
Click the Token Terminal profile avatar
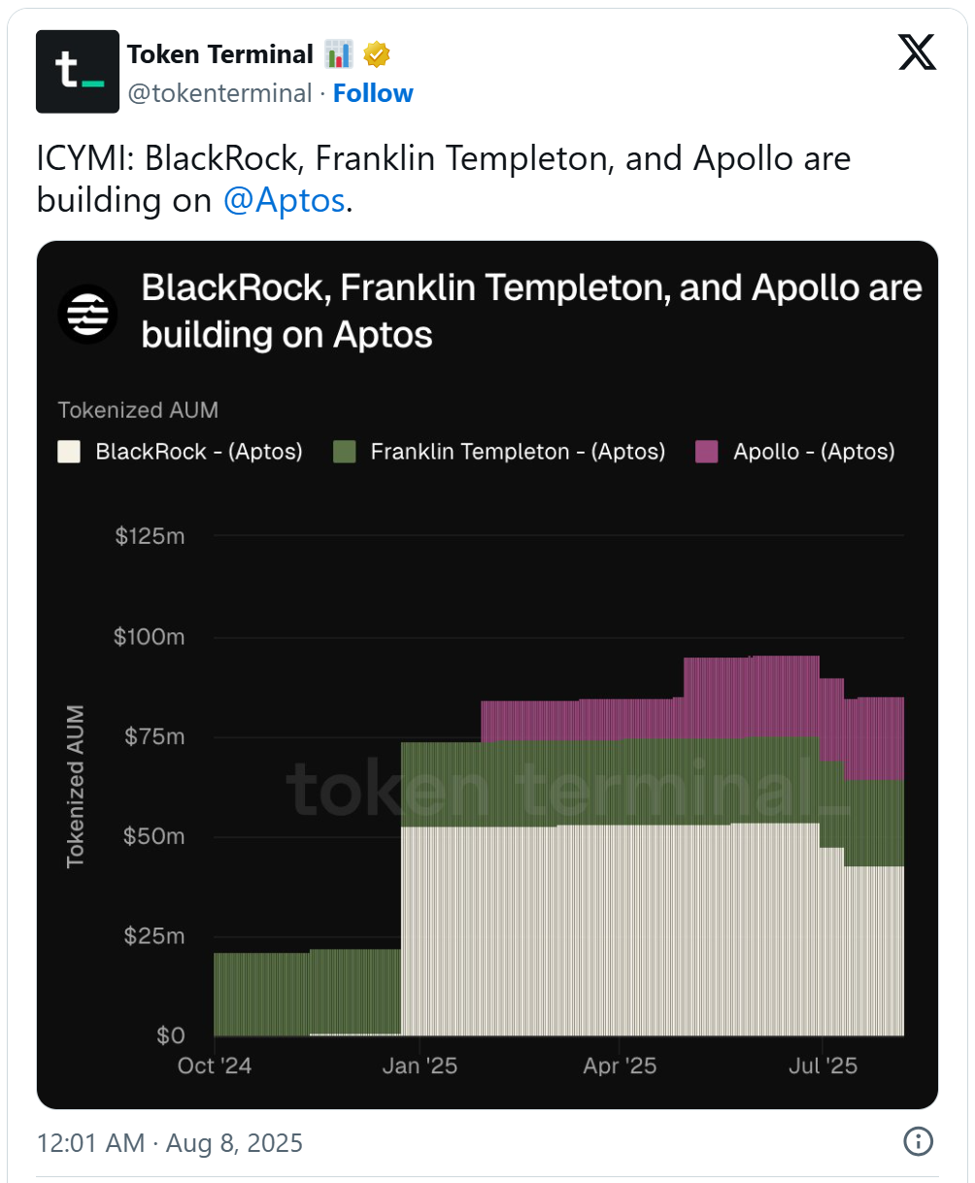coord(78,71)
